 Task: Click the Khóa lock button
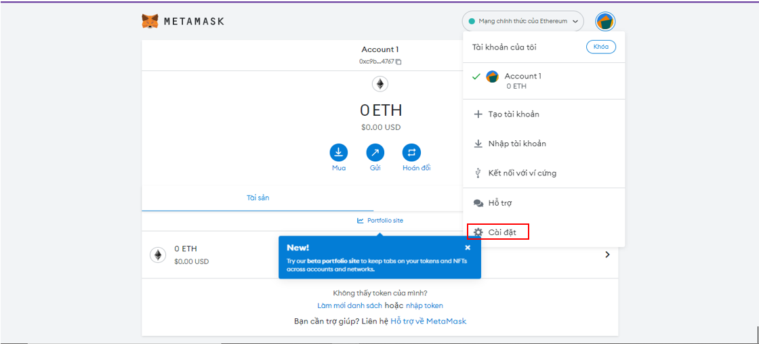pyautogui.click(x=600, y=47)
